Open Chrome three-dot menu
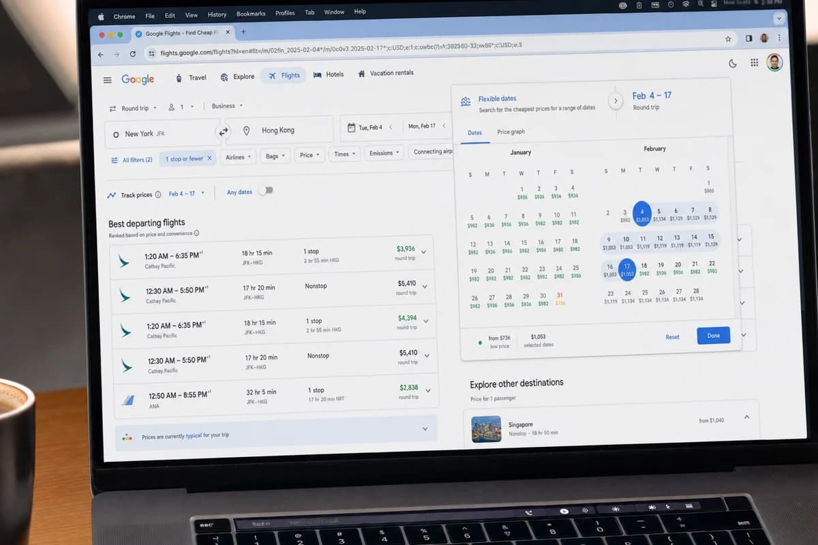Viewport: 818px width, 545px height. tap(779, 37)
